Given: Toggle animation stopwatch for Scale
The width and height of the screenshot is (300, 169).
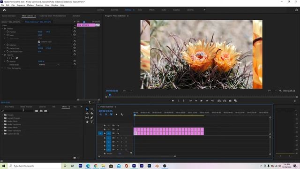Looking at the screenshot, I should 7,35.
